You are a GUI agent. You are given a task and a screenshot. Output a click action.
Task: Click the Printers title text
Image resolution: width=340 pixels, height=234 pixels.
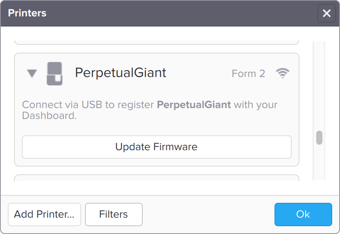[x=27, y=13]
